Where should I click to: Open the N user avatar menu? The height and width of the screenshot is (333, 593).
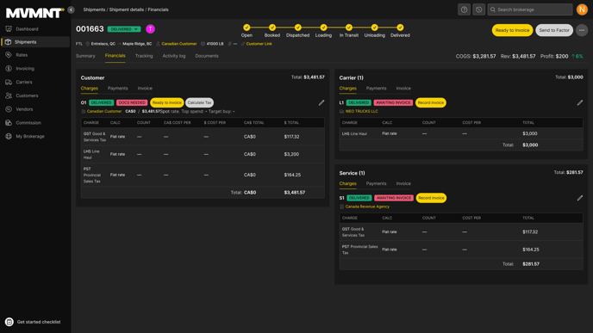point(582,9)
